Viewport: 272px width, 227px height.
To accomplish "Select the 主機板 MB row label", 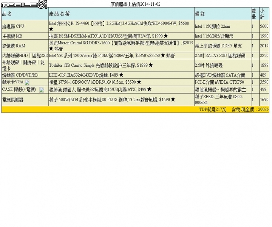I will 12,36.
